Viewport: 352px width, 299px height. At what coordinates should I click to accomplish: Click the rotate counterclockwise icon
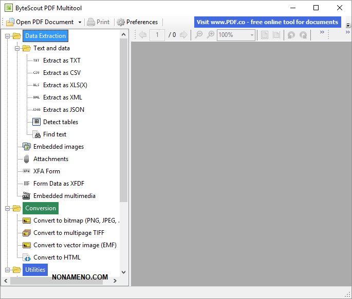[291, 35]
